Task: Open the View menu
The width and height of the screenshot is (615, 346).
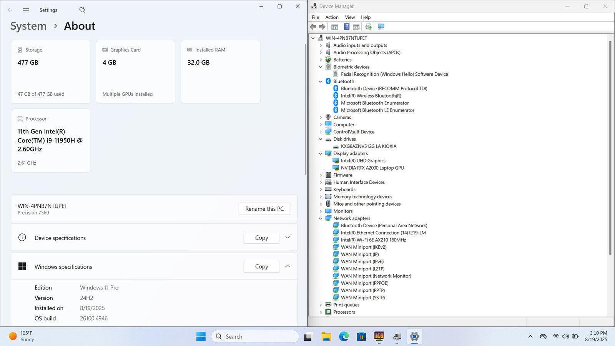Action: point(350,17)
